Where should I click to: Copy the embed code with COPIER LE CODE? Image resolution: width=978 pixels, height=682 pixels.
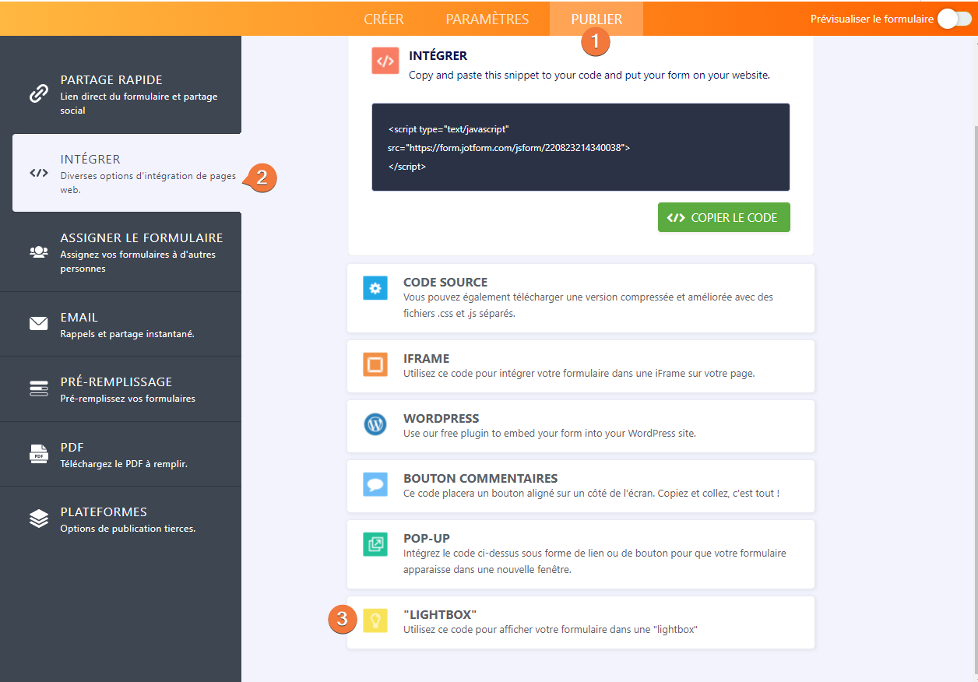724,217
